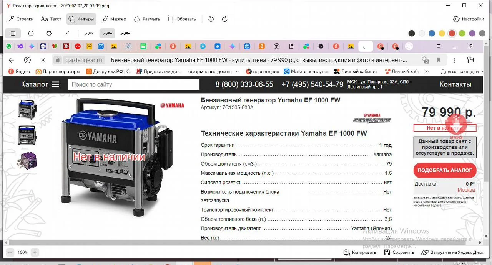492x265 pixels.
Task: Zoom in with the plus button
Action: [x=35, y=252]
